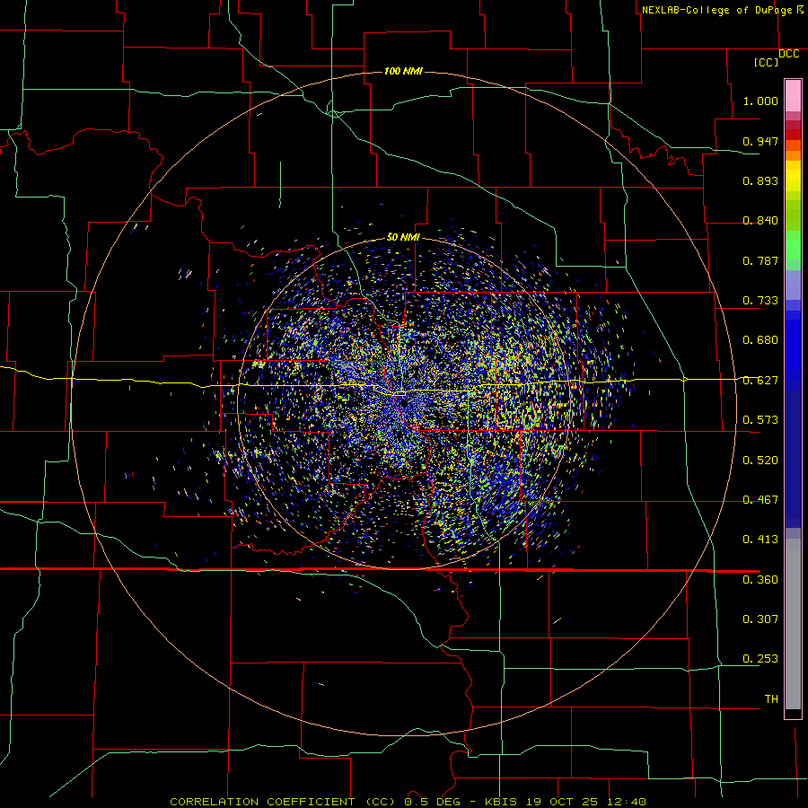Select the 0.467 scale value
808x808 pixels.
point(760,500)
